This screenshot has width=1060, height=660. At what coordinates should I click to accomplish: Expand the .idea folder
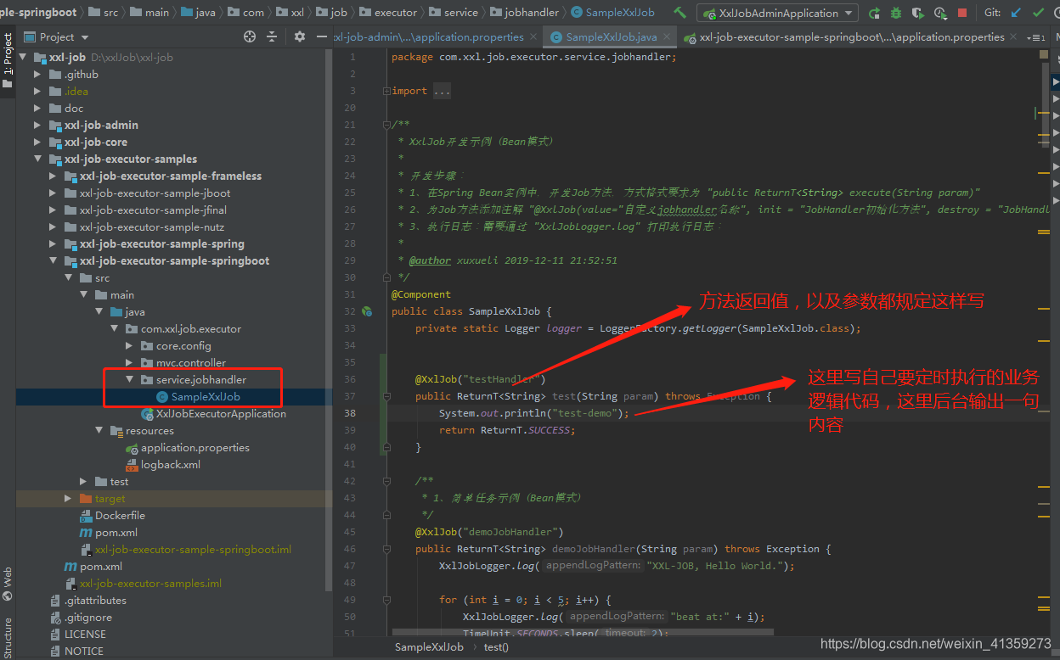(37, 92)
